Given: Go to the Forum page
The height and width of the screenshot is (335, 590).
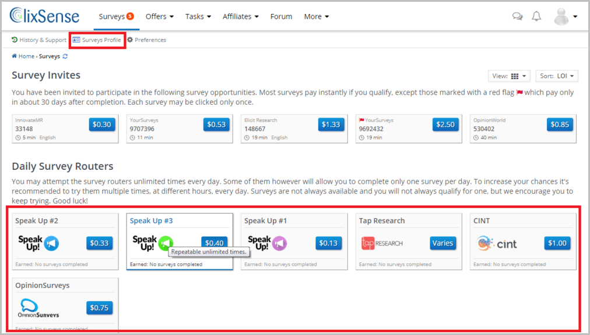Looking at the screenshot, I should click(x=281, y=16).
